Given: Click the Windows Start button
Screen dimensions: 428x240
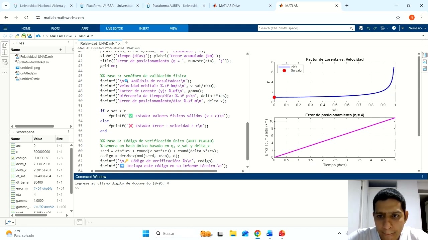Looking at the screenshot, I should 146,234.
